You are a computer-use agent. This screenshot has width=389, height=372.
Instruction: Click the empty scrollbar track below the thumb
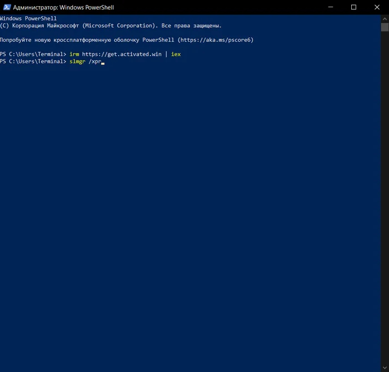[385, 195]
